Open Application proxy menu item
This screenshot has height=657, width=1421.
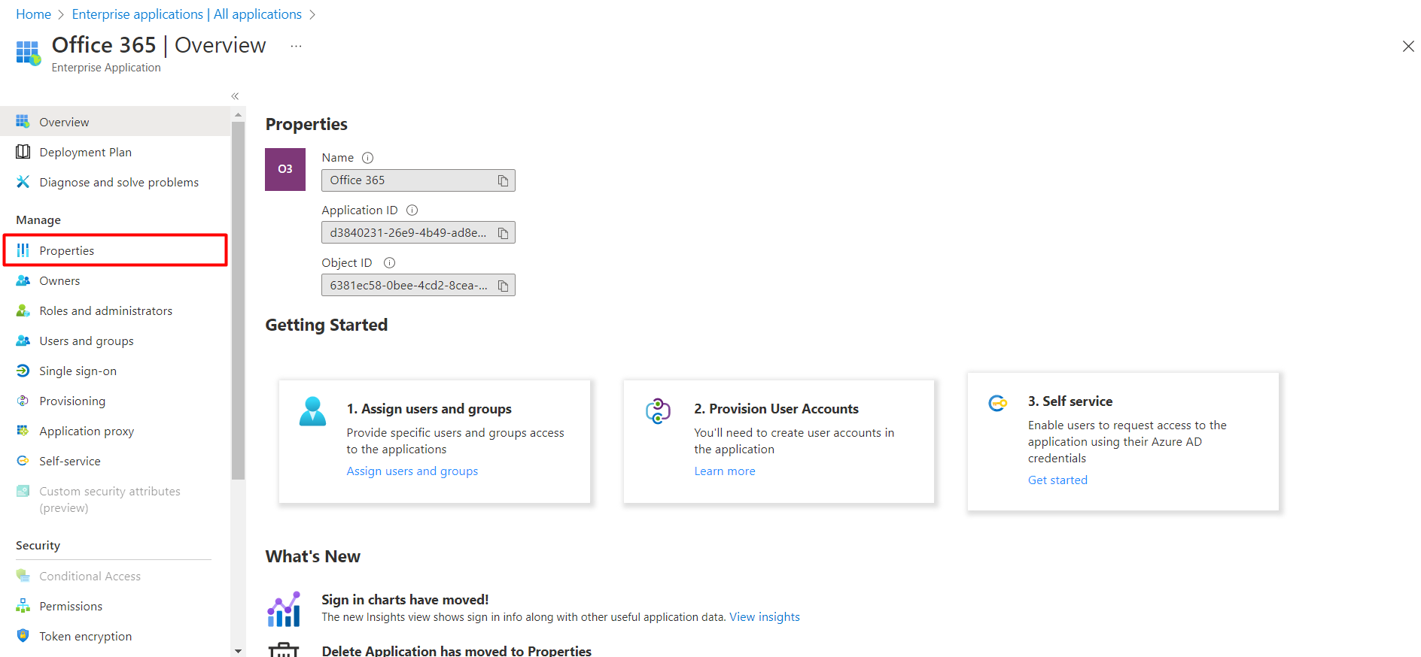click(115, 431)
